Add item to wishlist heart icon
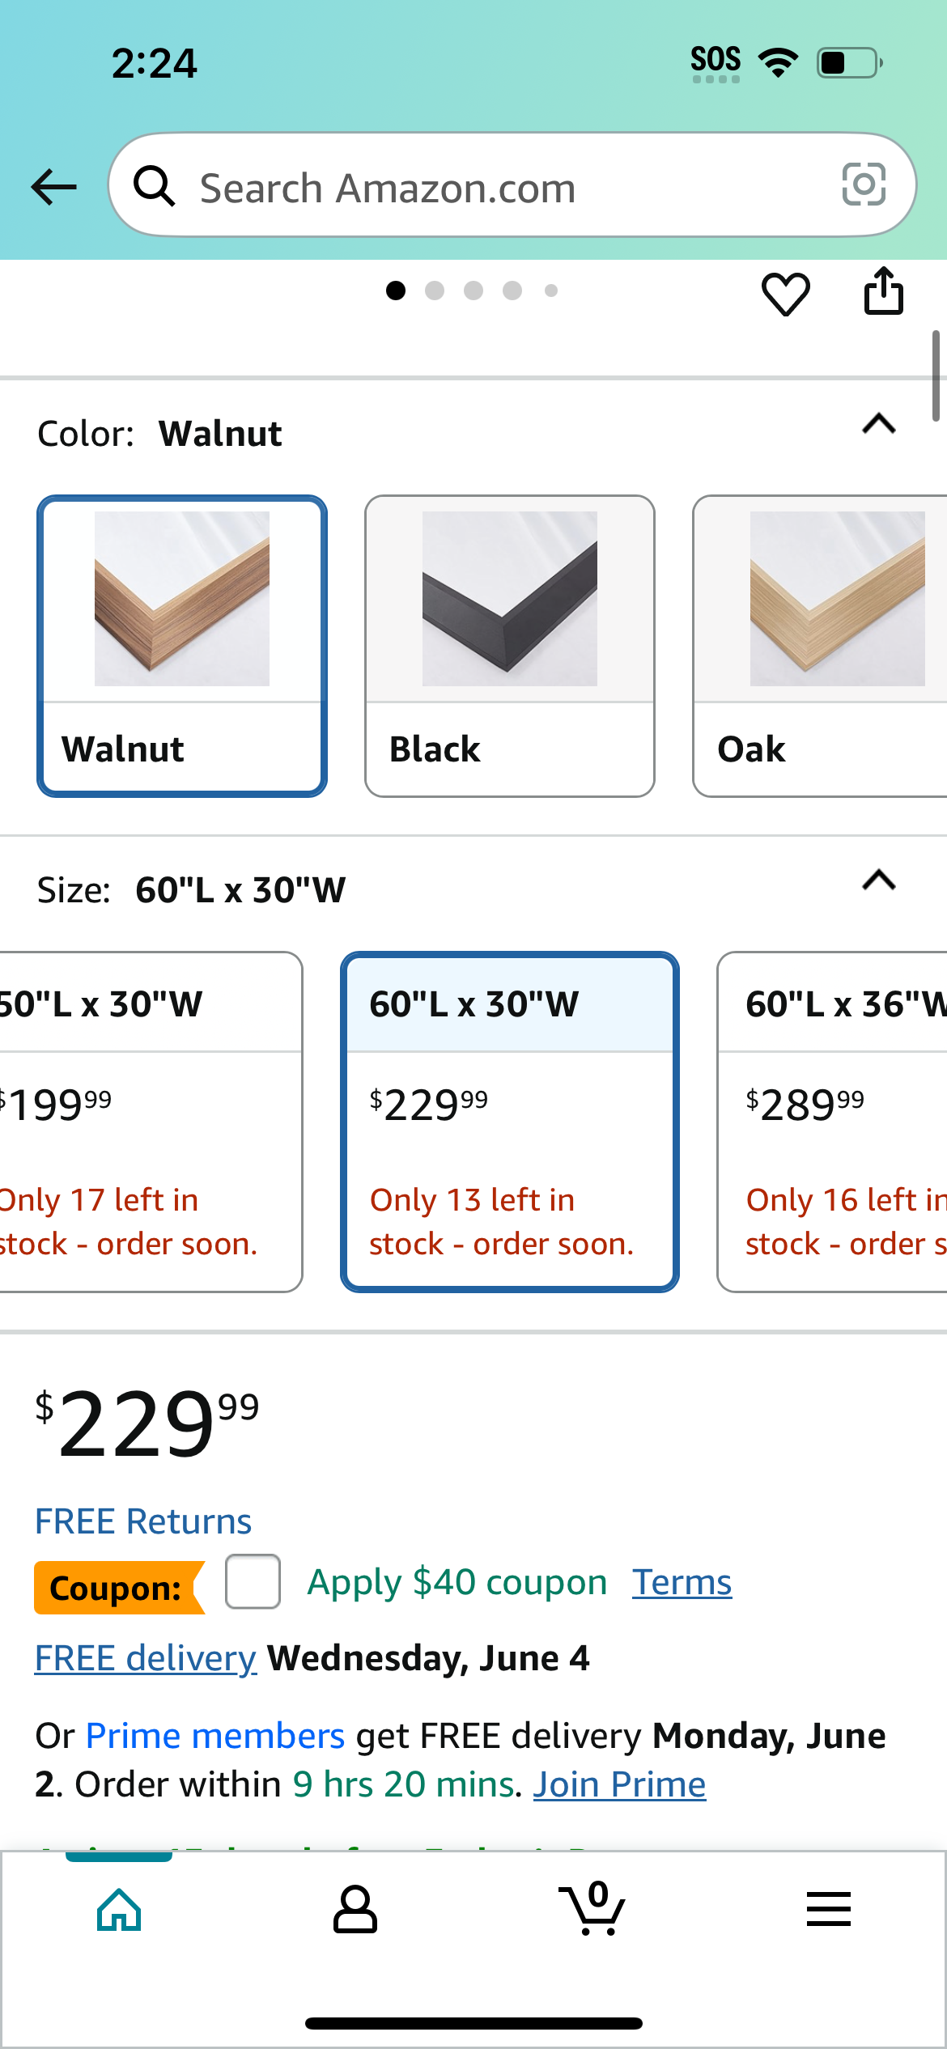Screen dimensions: 947x2049 pos(785,294)
